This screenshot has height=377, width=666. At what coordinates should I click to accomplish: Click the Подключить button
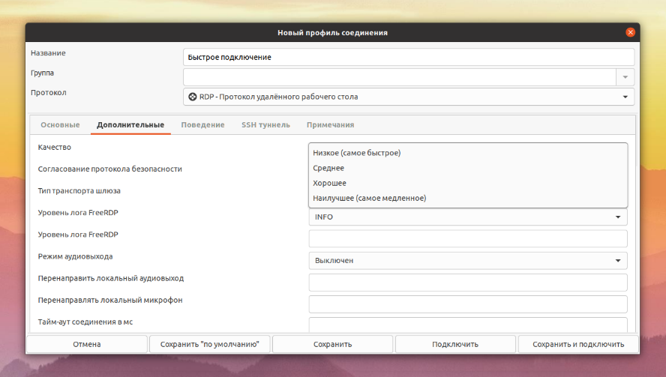[455, 344]
